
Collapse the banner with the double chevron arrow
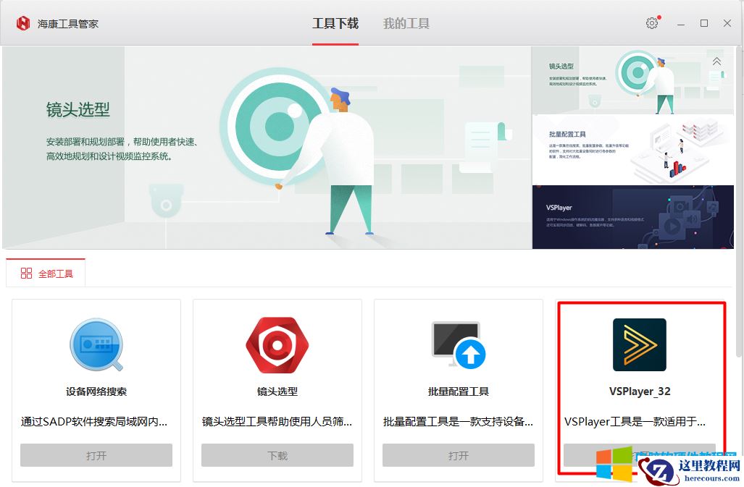[716, 62]
